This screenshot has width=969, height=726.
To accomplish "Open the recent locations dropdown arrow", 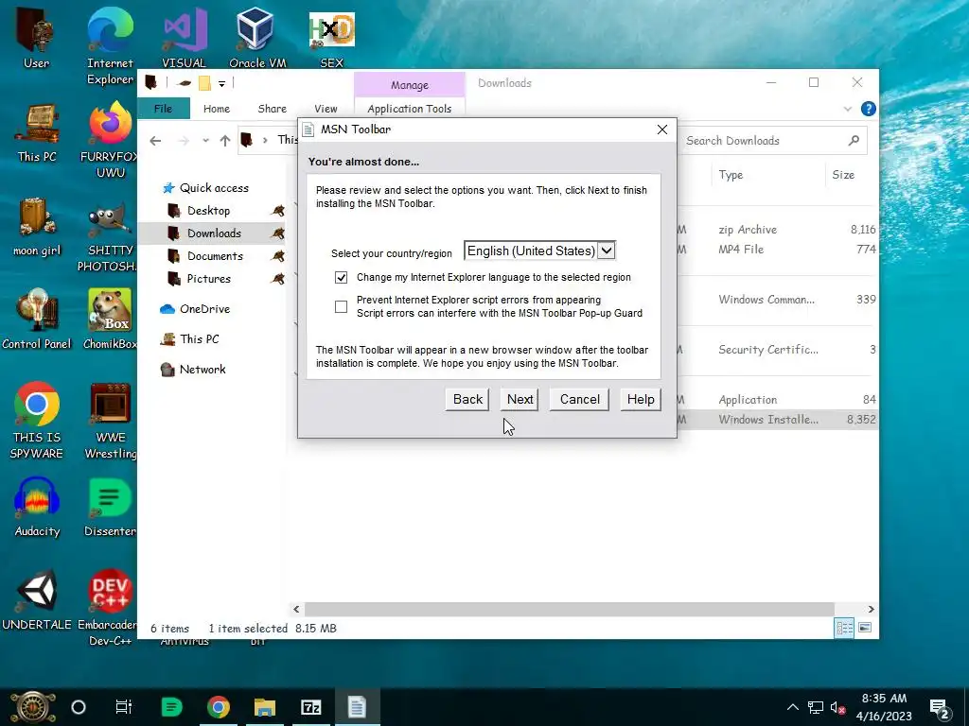I will click(205, 141).
